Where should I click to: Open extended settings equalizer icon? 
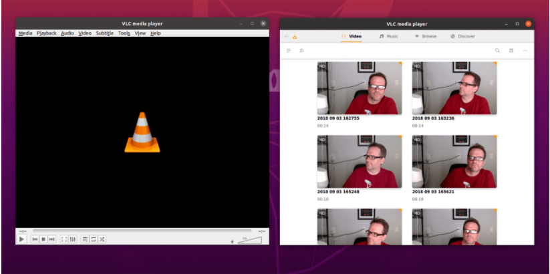point(73,239)
